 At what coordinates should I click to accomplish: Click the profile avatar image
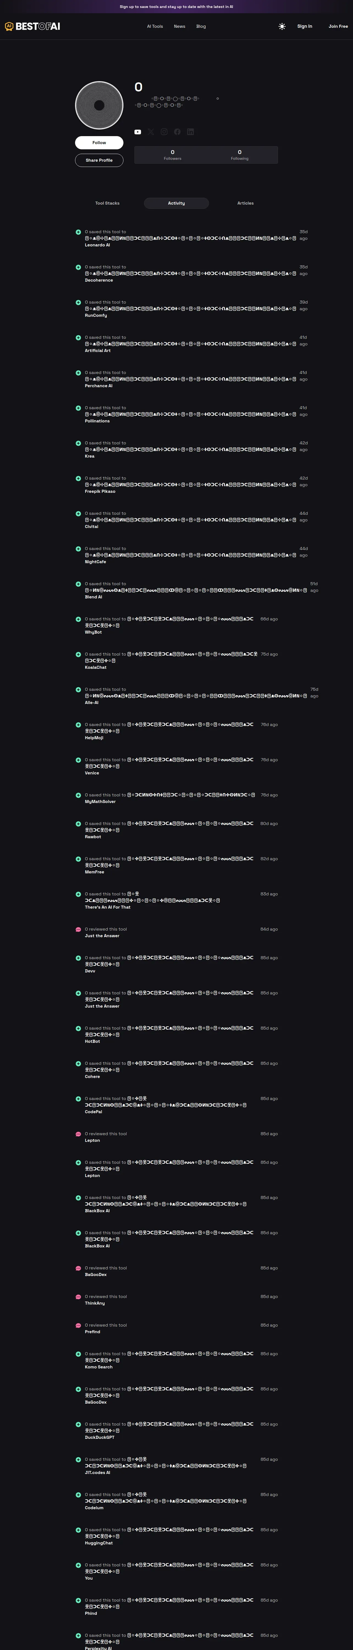coord(99,105)
